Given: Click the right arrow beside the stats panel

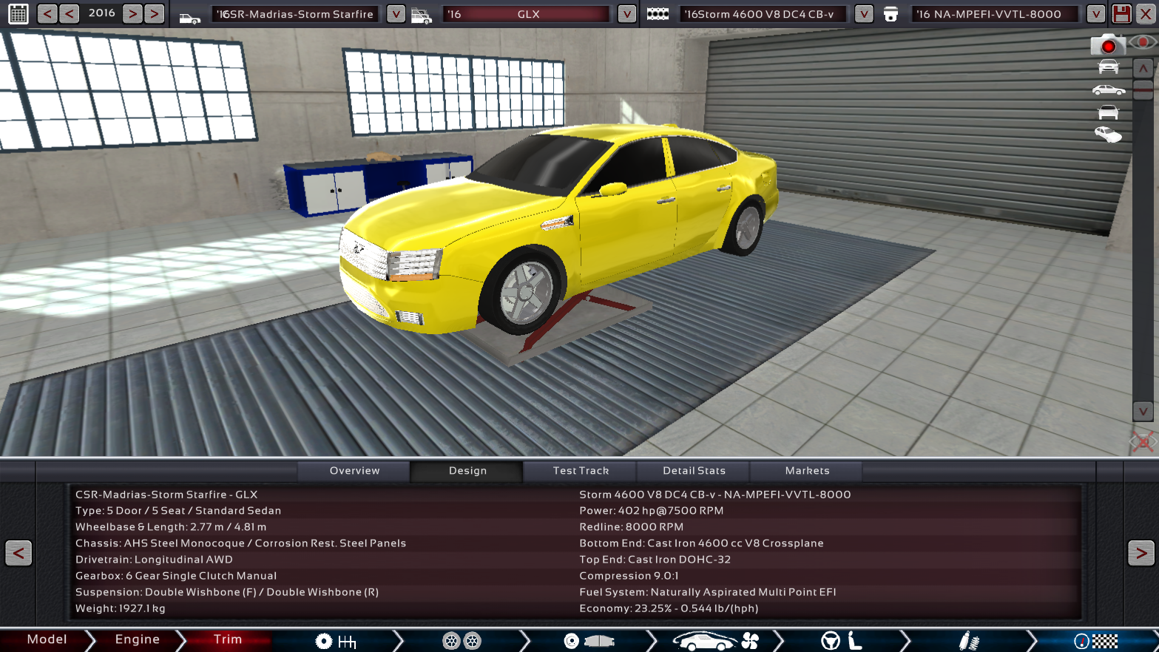Looking at the screenshot, I should [1141, 553].
